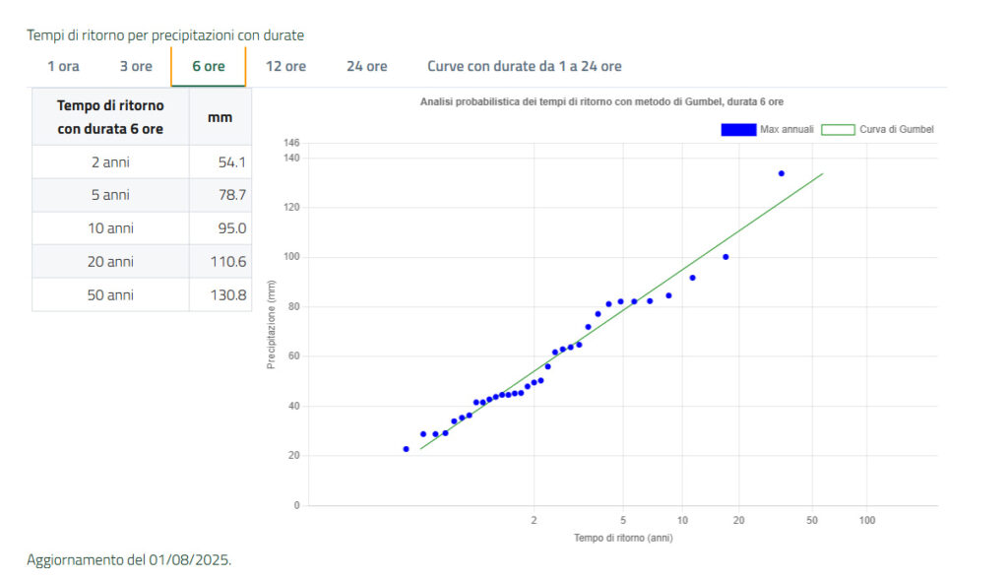Screen dimensions: 1008x579
Task: Select the active 6 ore tab
Action: click(208, 67)
